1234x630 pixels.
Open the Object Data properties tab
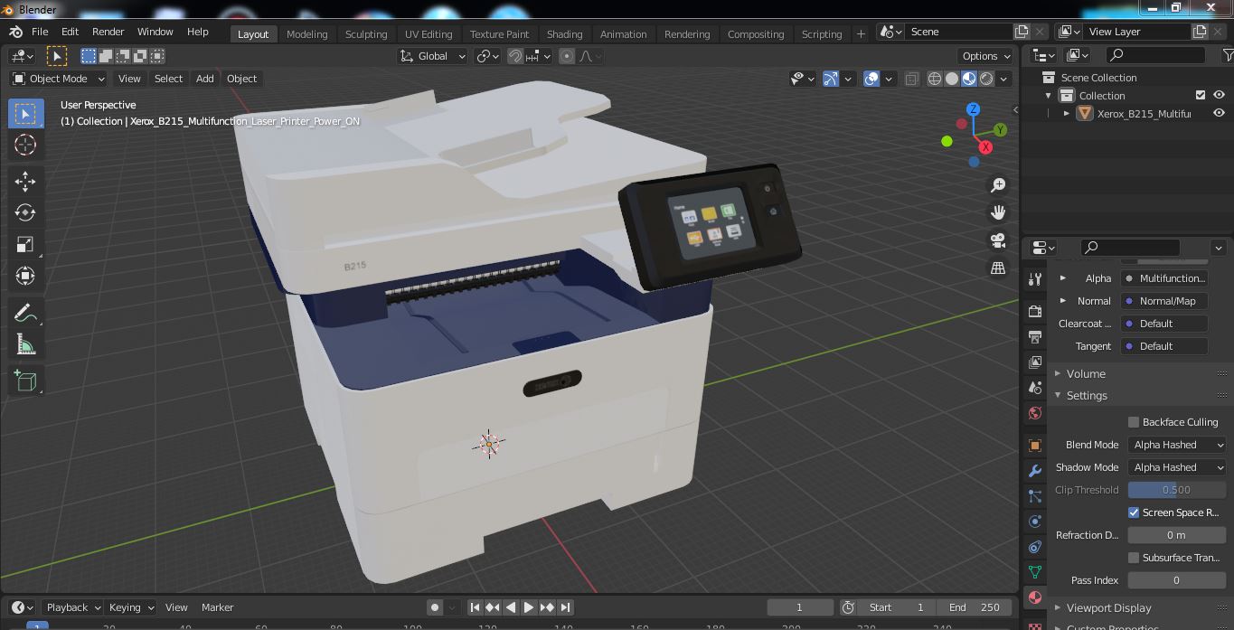pyautogui.click(x=1035, y=572)
